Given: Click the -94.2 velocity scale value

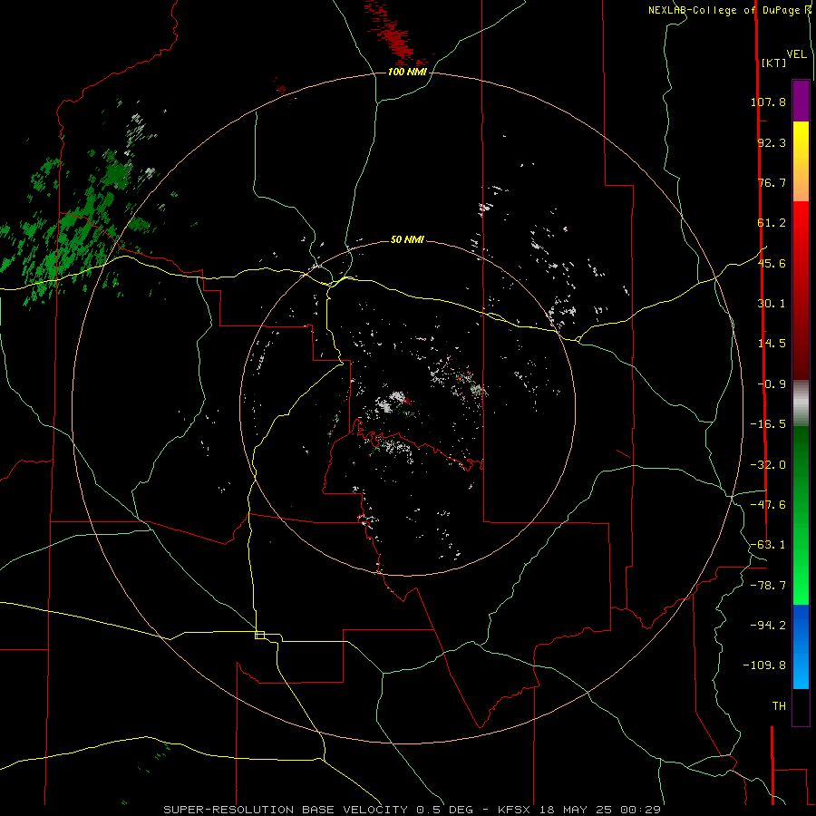Looking at the screenshot, I should (x=768, y=625).
